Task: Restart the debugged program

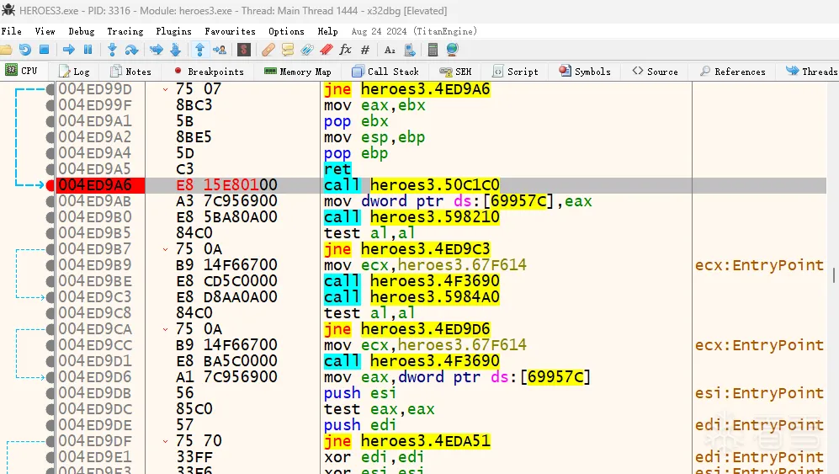Action: [25, 50]
